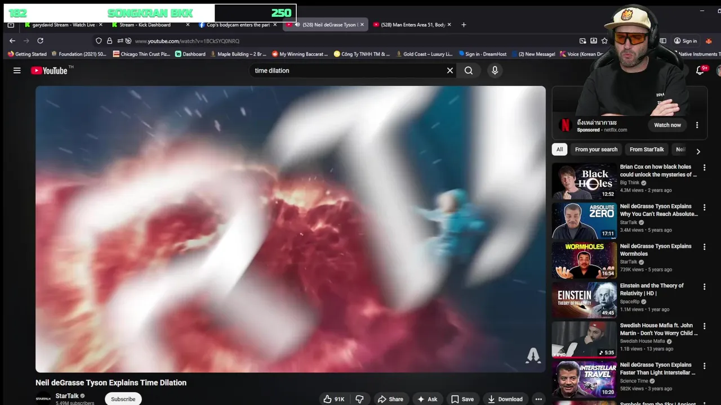The height and width of the screenshot is (405, 721).
Task: Click the Ask button
Action: coord(427,399)
